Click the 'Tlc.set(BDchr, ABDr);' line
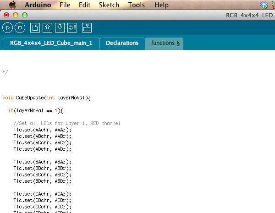The height and width of the screenshot is (213, 275). 43,181
